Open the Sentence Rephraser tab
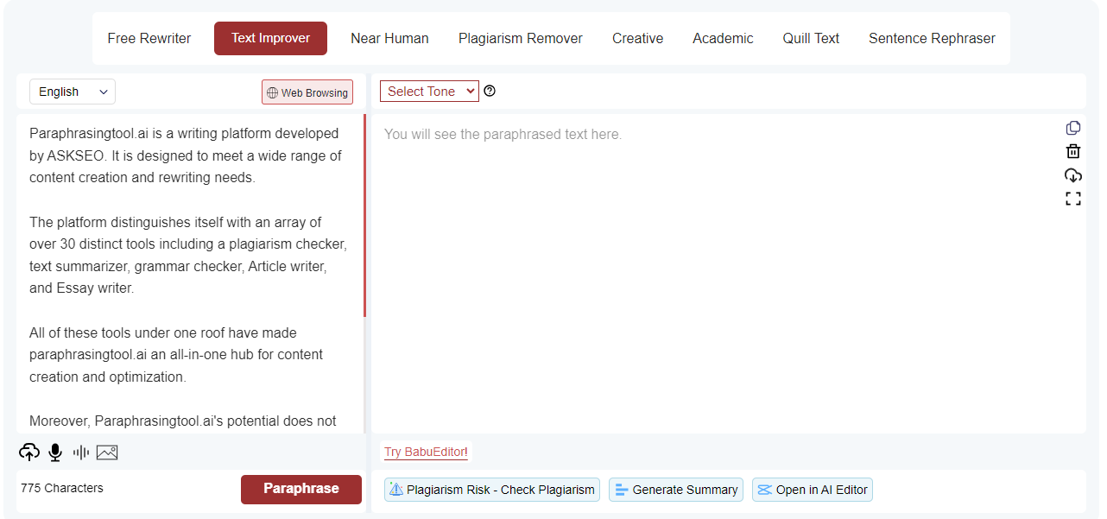The width and height of the screenshot is (1107, 519). click(x=932, y=38)
